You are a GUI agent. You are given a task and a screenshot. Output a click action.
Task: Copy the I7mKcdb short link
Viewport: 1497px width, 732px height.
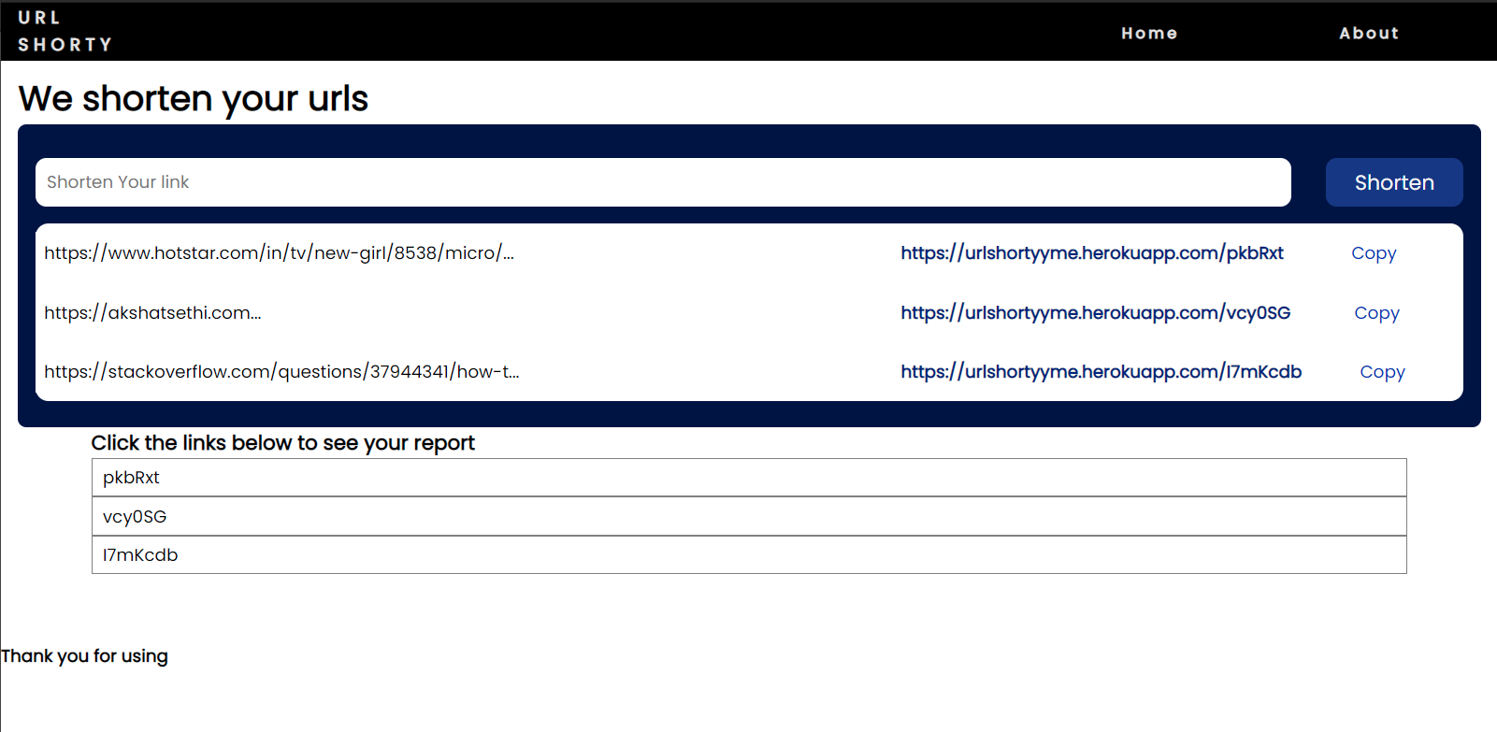[x=1382, y=372]
